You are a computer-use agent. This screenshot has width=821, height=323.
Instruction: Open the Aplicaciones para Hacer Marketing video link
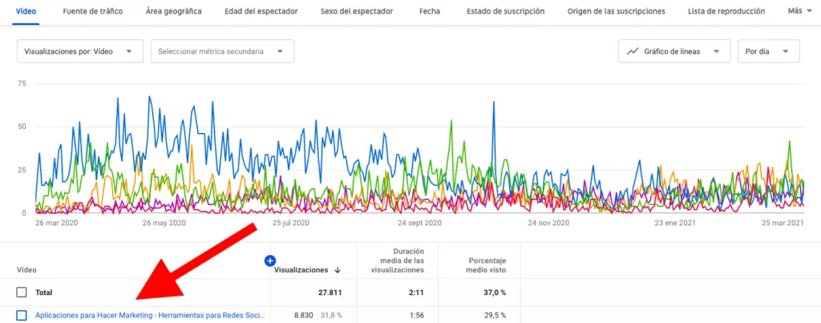pos(150,315)
